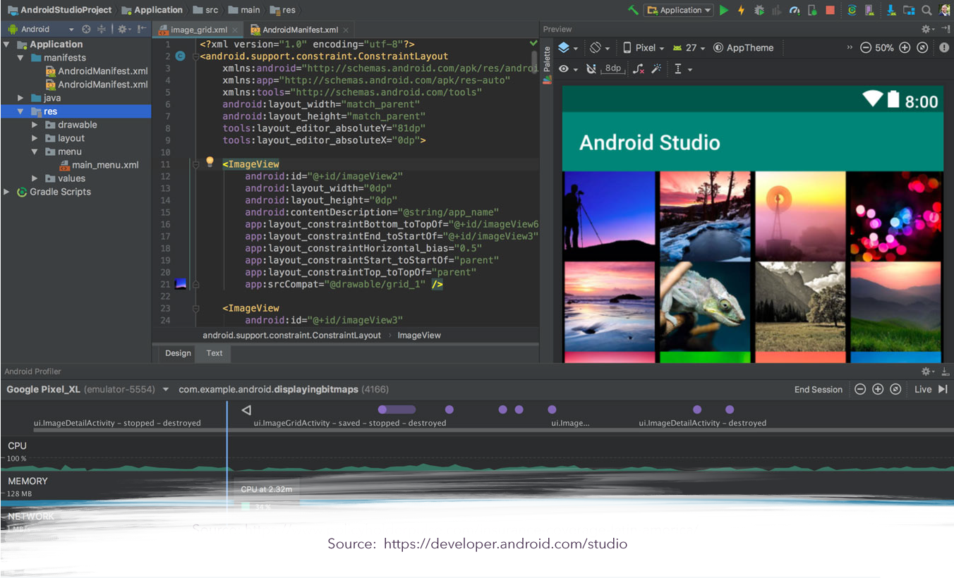Switch to the Text tab

pos(215,353)
